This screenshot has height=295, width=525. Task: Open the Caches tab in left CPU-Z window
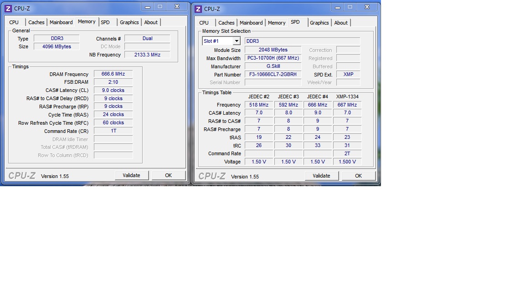(36, 22)
